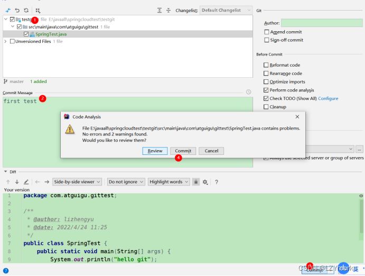This screenshot has height=276, width=365.
Task: Click the edit source pencil icon
Action: pos(26,182)
